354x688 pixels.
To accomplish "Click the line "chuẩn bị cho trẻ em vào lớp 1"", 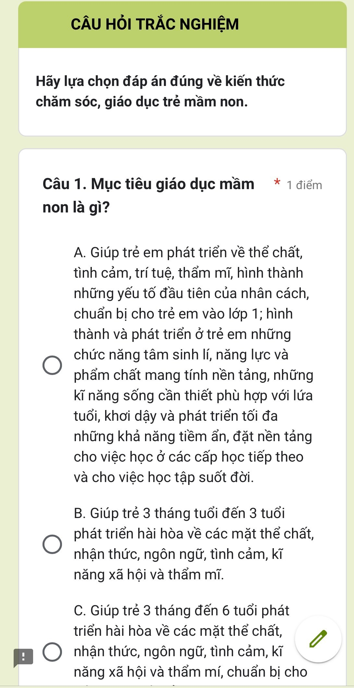I will click(183, 314).
